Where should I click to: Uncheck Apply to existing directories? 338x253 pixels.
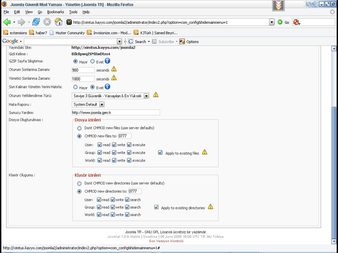pos(156,207)
